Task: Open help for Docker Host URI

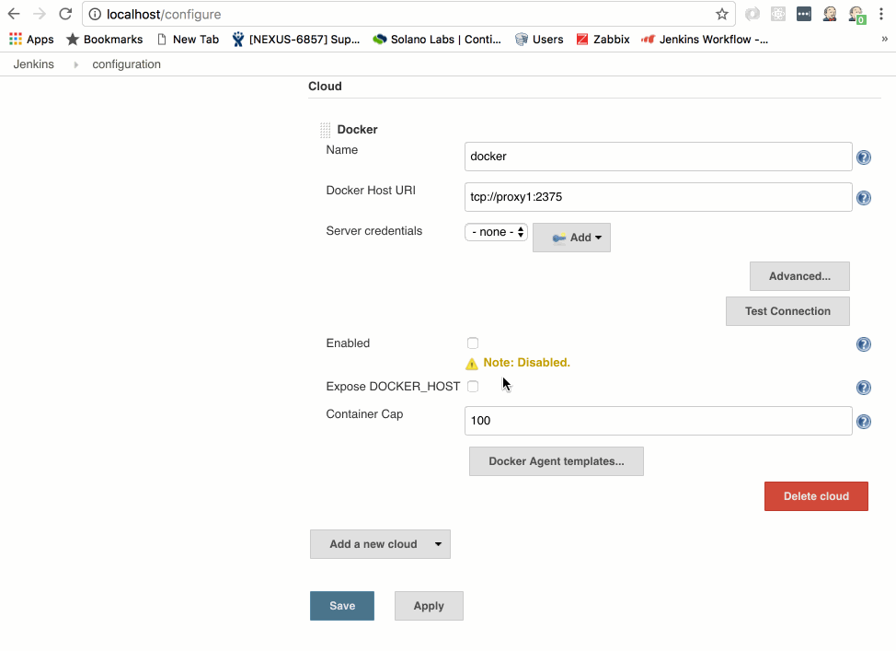Action: (x=864, y=198)
